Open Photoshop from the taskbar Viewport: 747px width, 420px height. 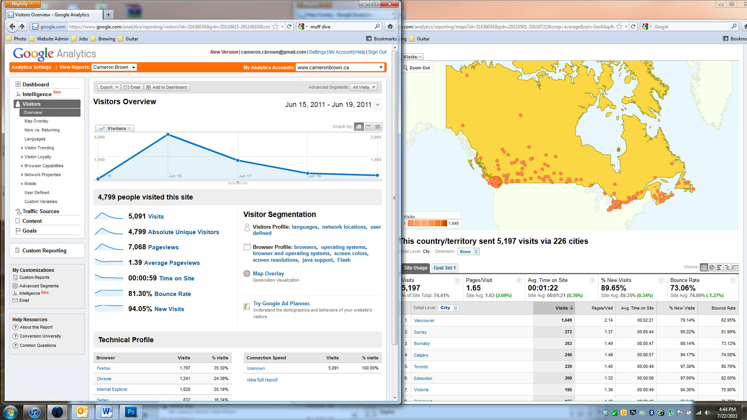131,412
